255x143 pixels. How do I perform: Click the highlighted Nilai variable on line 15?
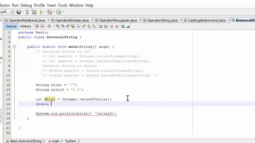click(50, 99)
